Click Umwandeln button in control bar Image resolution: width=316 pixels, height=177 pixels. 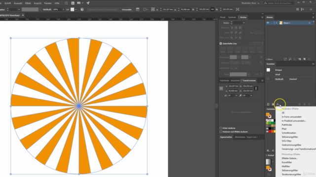(x=127, y=9)
